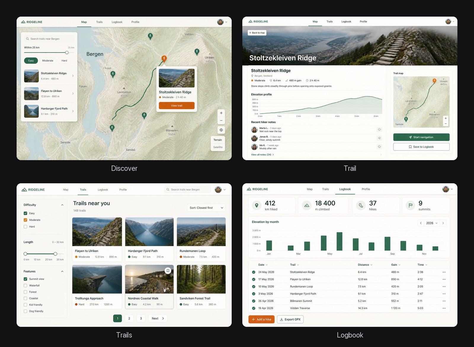This screenshot has width=474, height=347.
Task: Open Trails tab in Logbook screen
Action: click(x=326, y=189)
